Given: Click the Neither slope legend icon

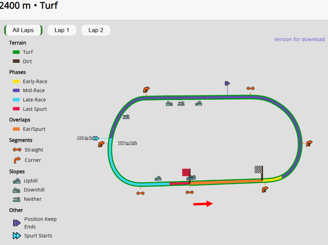Looking at the screenshot, I should click(17, 199).
